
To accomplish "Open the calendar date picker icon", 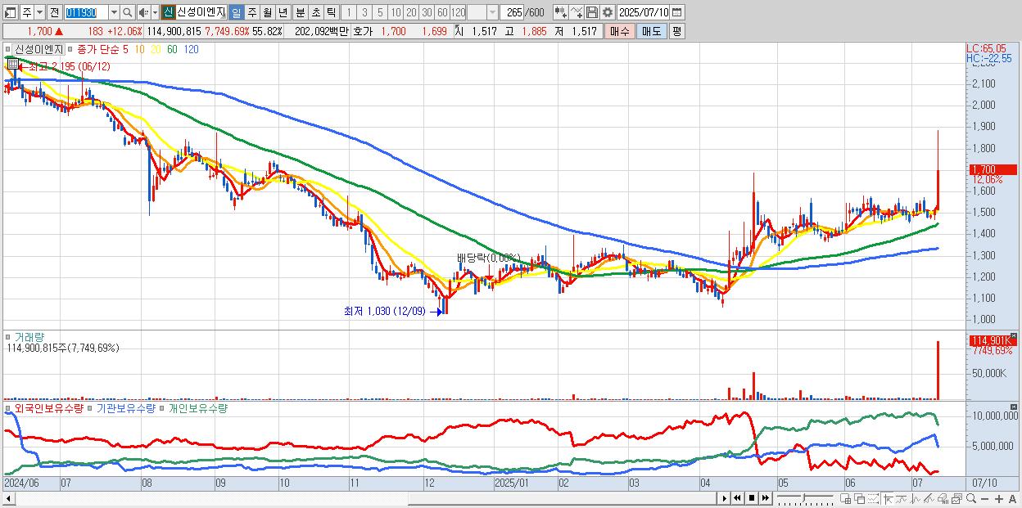I will pyautogui.click(x=676, y=12).
